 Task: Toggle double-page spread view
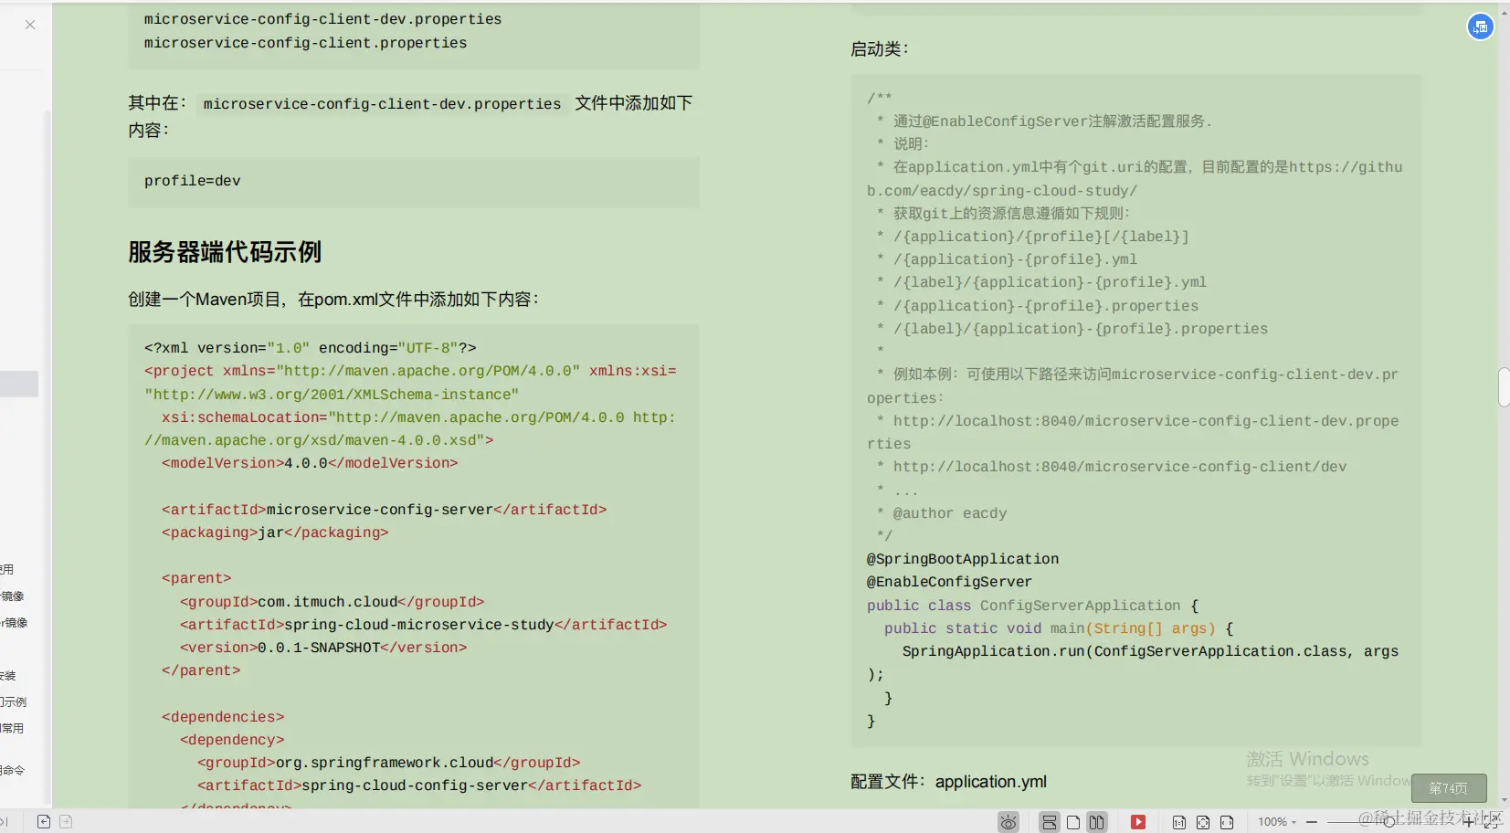[x=1098, y=821]
